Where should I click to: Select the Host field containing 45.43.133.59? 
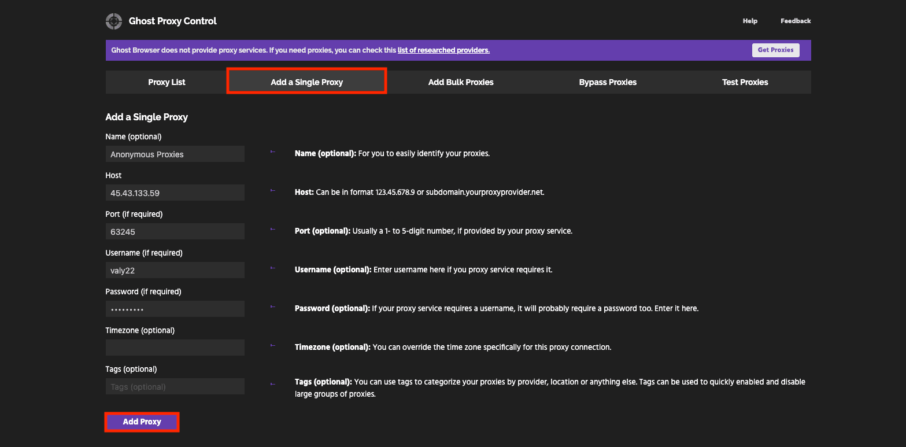(x=175, y=193)
